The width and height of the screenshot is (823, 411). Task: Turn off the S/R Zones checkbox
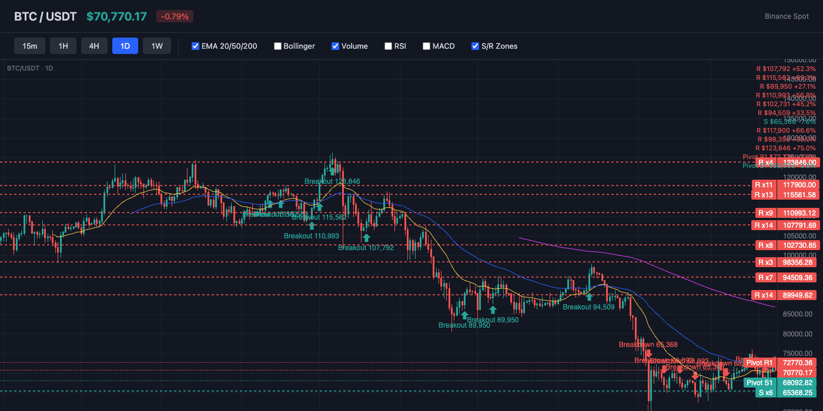coord(475,46)
